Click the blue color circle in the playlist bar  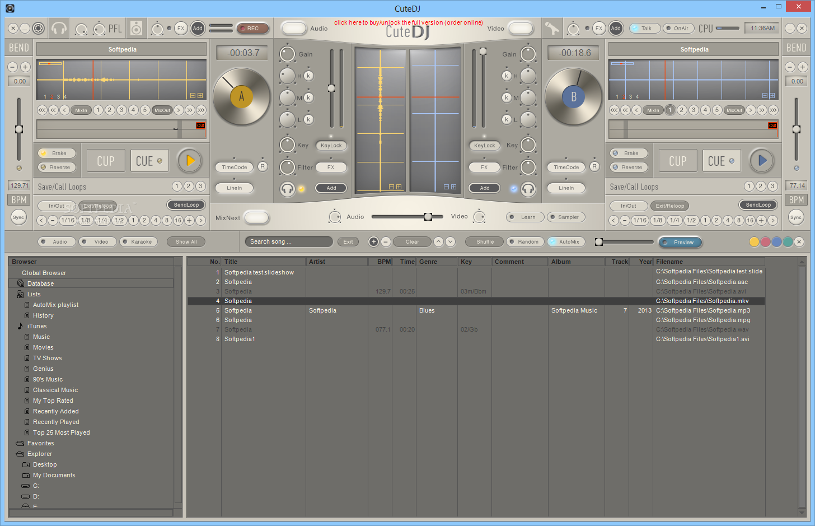tap(776, 242)
